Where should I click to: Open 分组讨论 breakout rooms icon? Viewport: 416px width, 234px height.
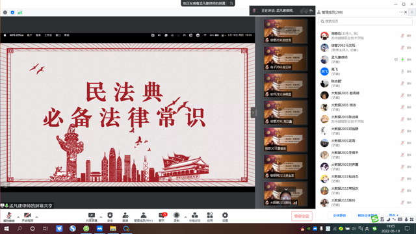pyautogui.click(x=195, y=216)
